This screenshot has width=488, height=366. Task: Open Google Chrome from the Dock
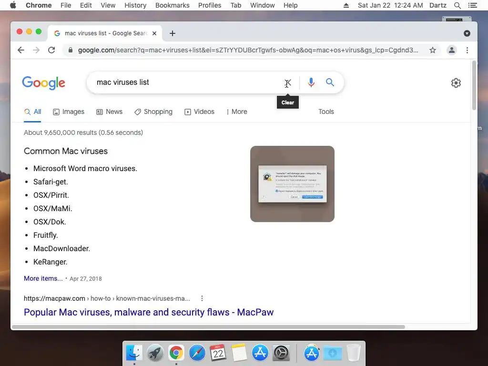176,353
